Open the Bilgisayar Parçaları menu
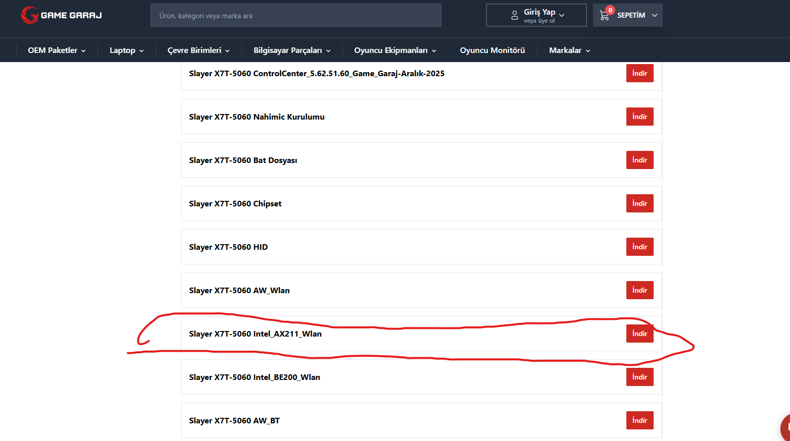Viewport: 790px width, 441px height. point(292,50)
